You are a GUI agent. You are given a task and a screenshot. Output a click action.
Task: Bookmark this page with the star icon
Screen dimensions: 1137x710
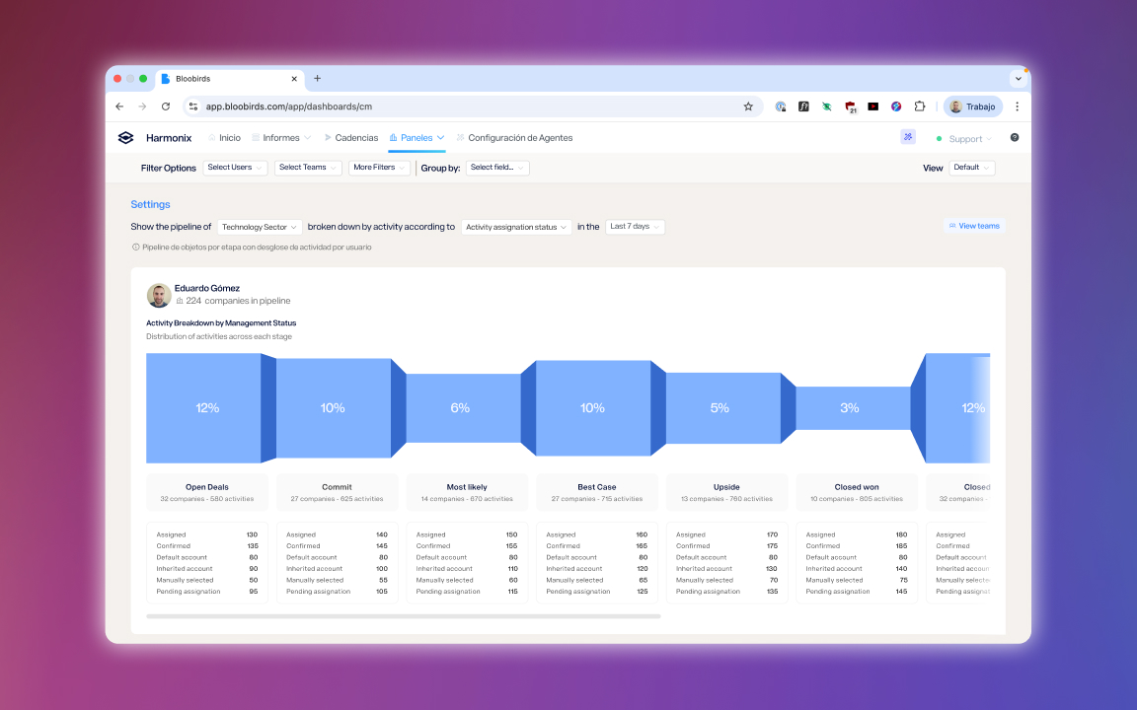click(x=748, y=106)
